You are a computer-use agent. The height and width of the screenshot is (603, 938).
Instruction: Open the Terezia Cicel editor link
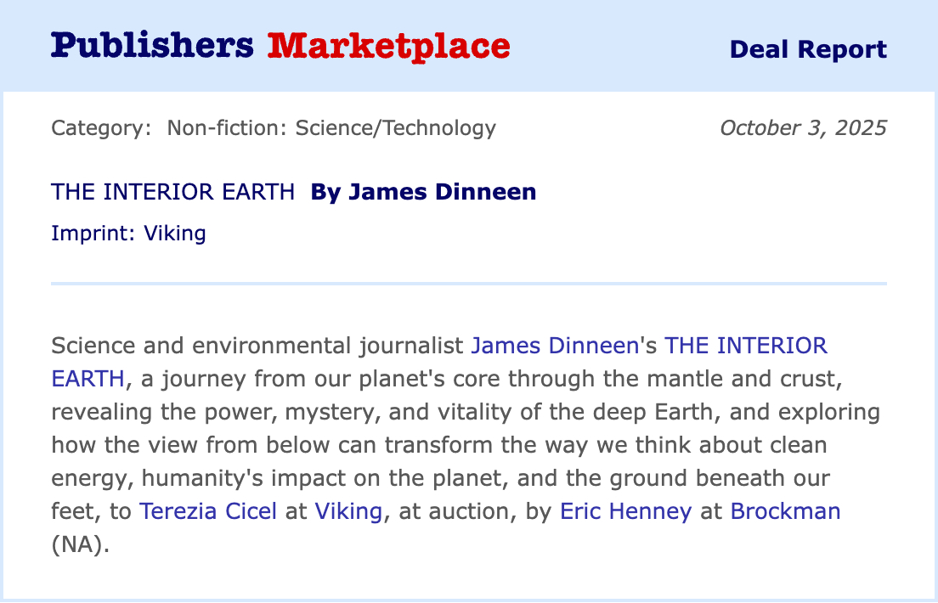[208, 511]
